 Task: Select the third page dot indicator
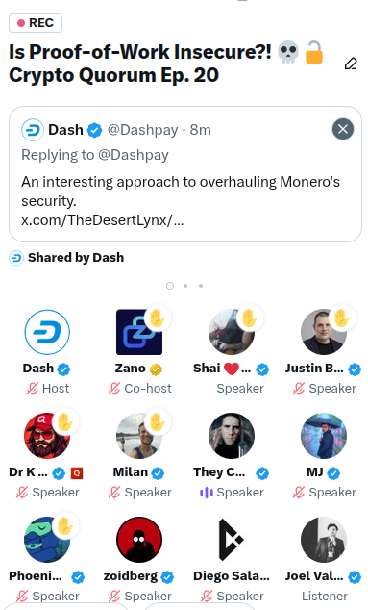pos(201,286)
